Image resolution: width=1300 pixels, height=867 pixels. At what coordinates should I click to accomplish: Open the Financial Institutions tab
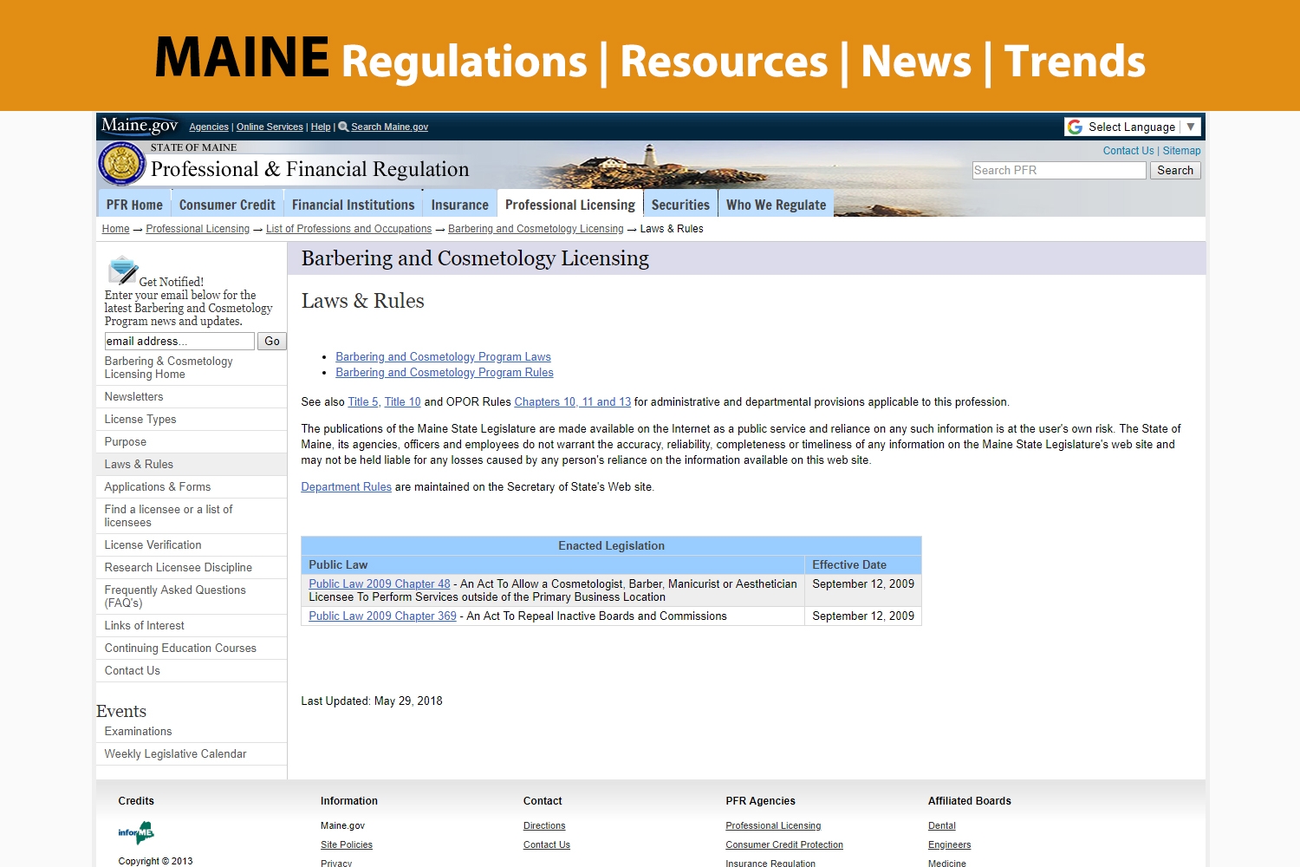click(x=353, y=205)
